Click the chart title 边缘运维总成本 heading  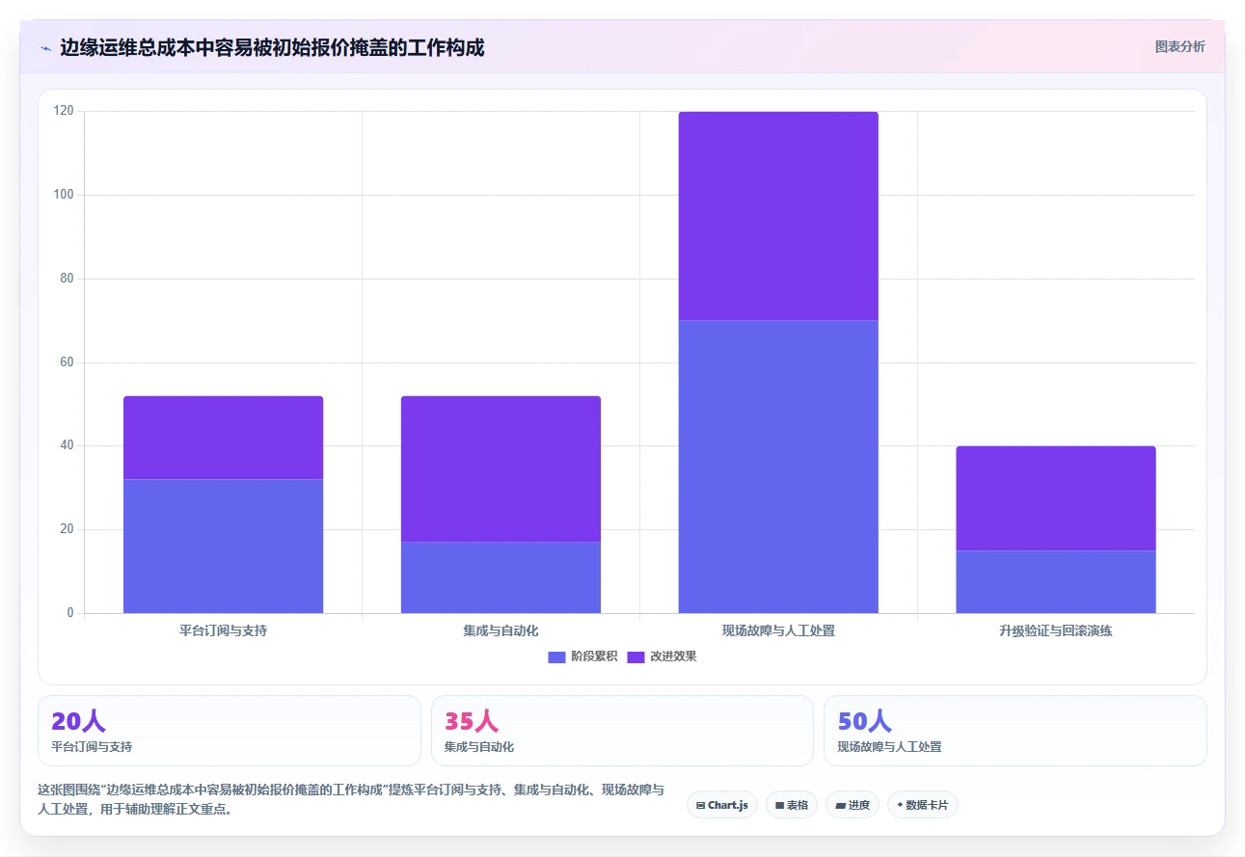[272, 47]
